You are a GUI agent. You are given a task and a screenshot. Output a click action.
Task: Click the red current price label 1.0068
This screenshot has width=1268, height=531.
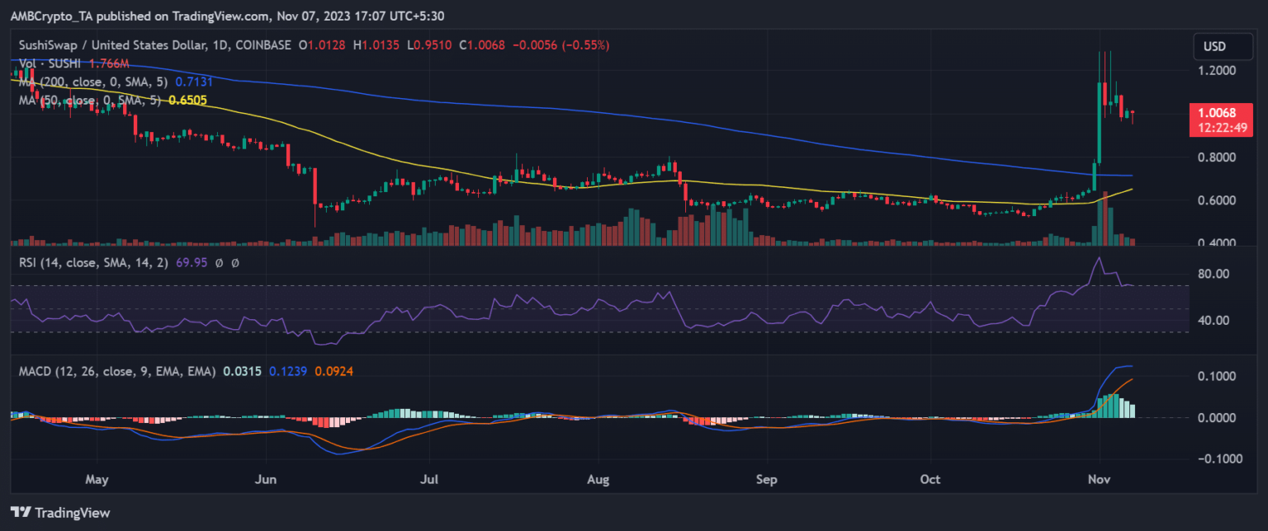pos(1216,114)
